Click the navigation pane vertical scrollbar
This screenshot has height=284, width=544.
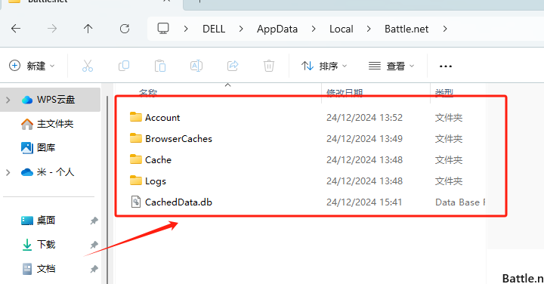click(x=107, y=189)
